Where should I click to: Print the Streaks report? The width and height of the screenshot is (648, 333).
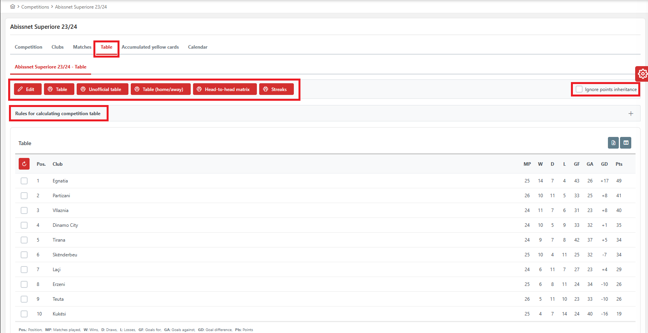(x=276, y=89)
